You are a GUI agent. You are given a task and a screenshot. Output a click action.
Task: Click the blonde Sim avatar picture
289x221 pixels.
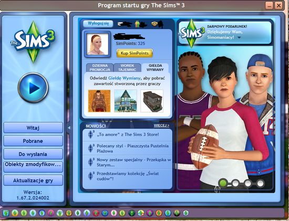click(98, 45)
